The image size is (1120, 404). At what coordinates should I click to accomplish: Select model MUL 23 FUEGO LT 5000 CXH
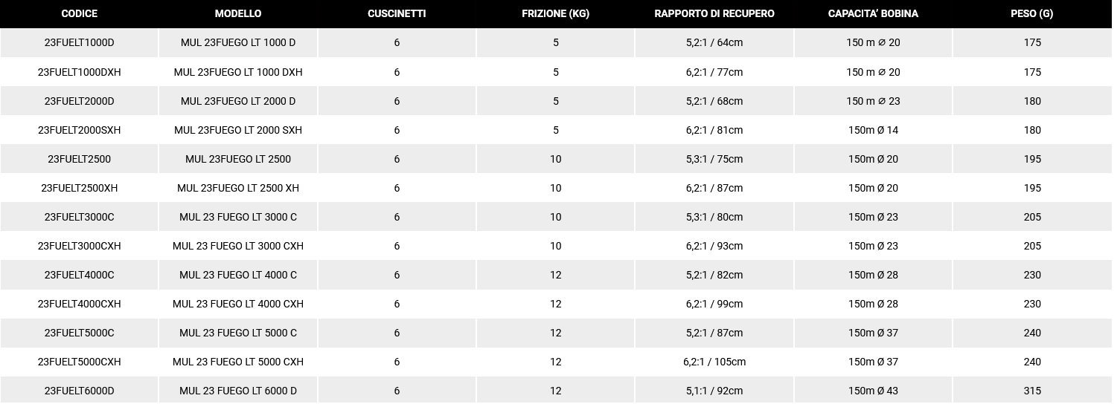(x=238, y=362)
